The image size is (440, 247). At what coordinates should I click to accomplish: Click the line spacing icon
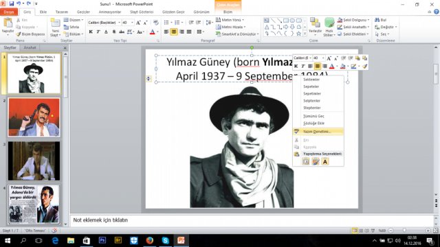209,23
